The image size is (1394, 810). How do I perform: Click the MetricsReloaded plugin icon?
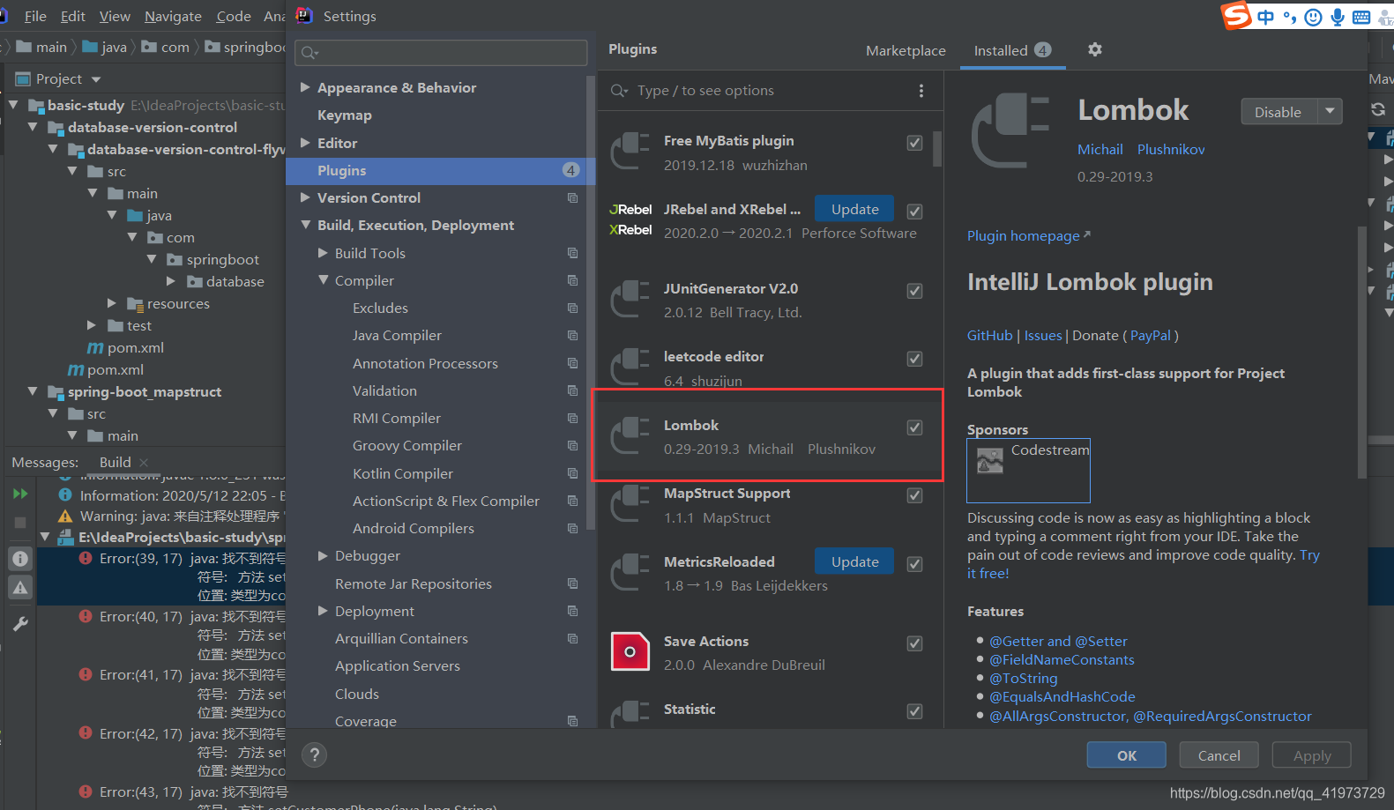point(630,573)
